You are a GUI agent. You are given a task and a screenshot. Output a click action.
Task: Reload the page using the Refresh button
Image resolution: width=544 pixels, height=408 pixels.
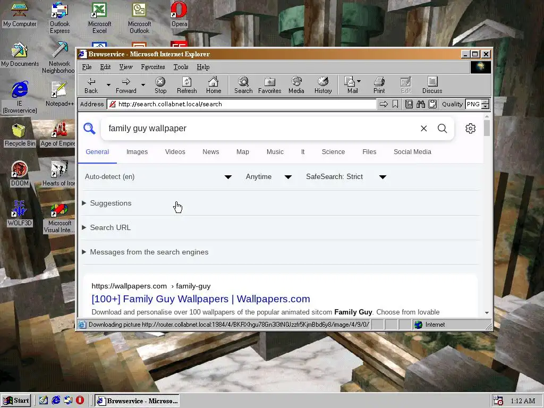[x=186, y=86]
